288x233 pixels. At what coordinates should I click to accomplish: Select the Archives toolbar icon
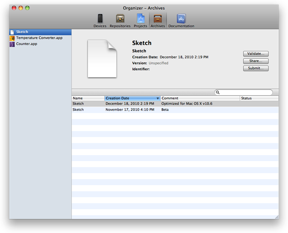158,19
